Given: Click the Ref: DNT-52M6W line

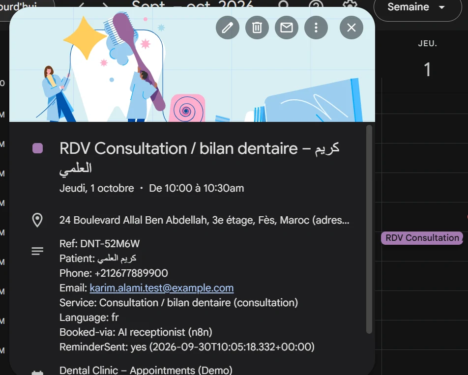Looking at the screenshot, I should tap(100, 244).
